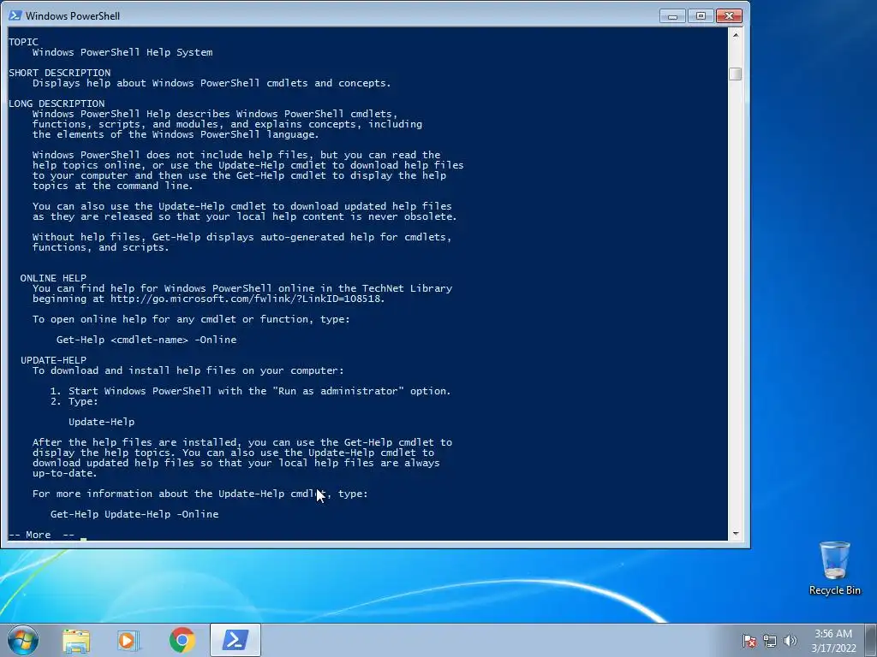Image resolution: width=877 pixels, height=657 pixels.
Task: Click the 'Run as administrator' step line
Action: [250, 391]
